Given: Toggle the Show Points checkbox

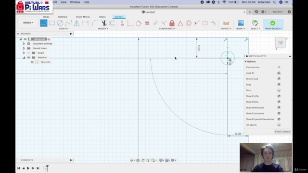Looking at the screenshot, I should (279, 102).
